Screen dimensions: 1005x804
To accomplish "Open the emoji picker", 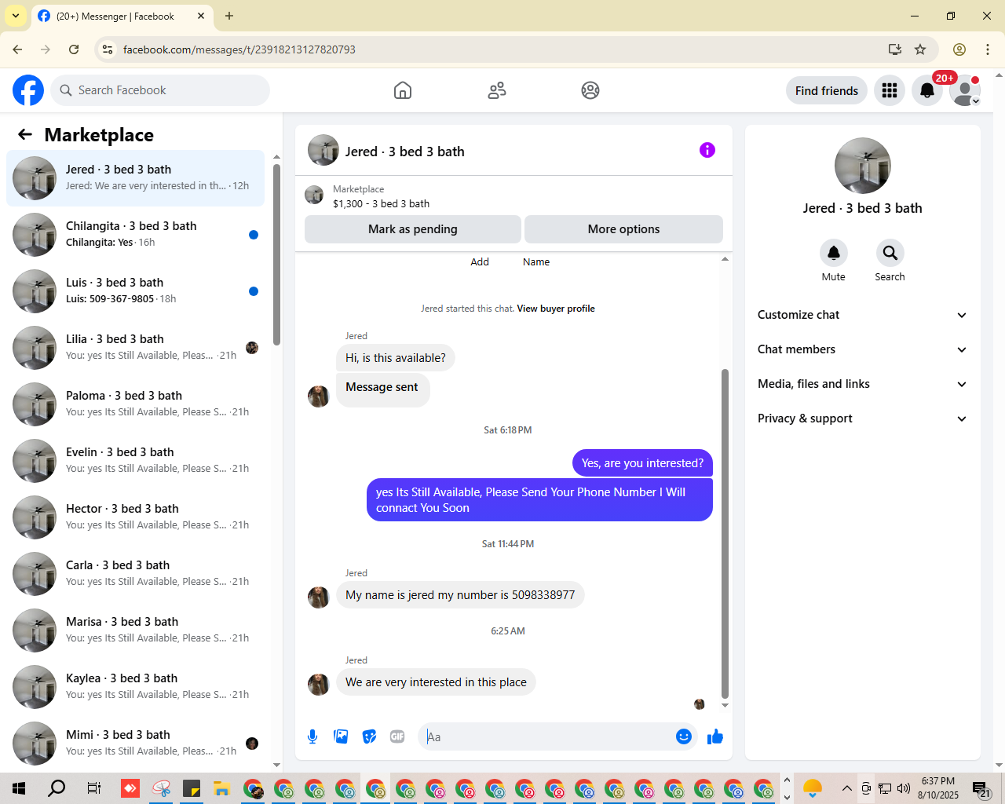I will tap(684, 736).
